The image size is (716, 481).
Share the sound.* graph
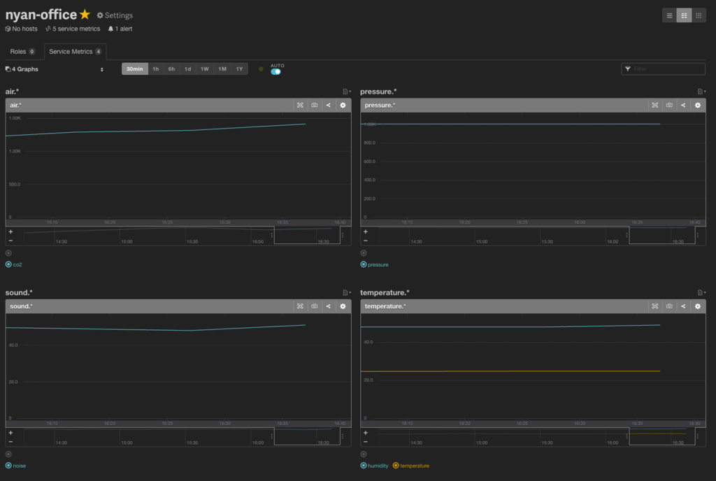(x=329, y=306)
